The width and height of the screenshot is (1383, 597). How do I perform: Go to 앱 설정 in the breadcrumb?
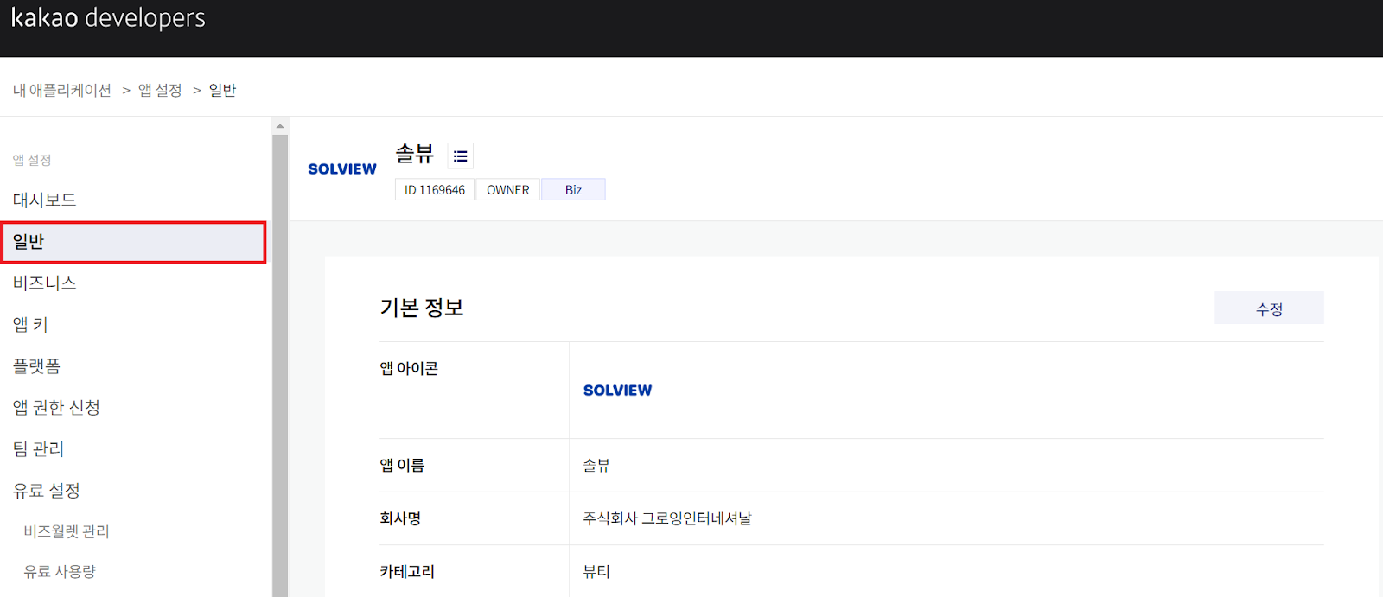pos(160,90)
